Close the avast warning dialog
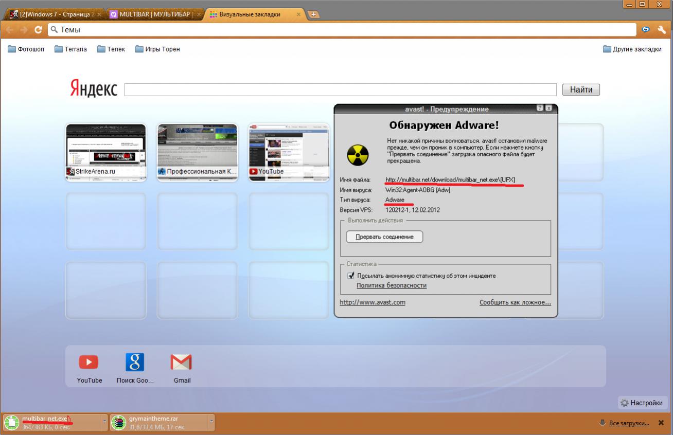 pos(548,108)
